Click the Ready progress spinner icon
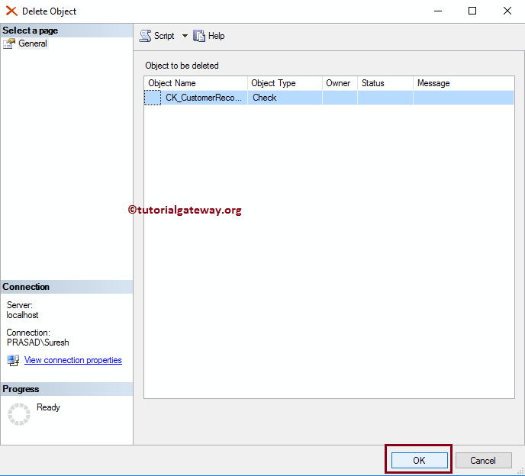This screenshot has width=525, height=476. point(19,414)
